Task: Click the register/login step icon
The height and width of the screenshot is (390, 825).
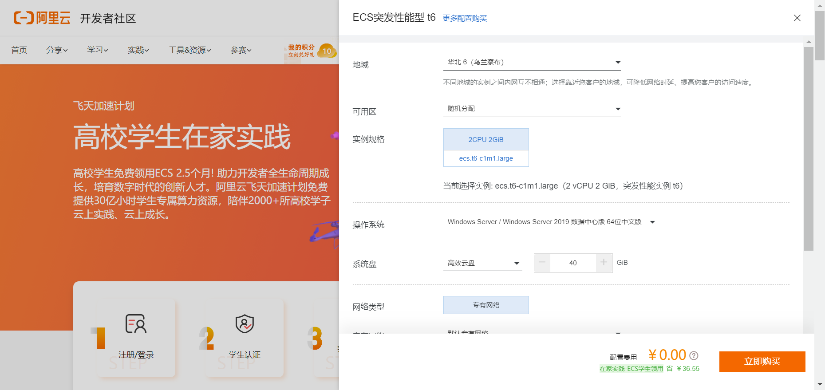Action: (x=136, y=324)
